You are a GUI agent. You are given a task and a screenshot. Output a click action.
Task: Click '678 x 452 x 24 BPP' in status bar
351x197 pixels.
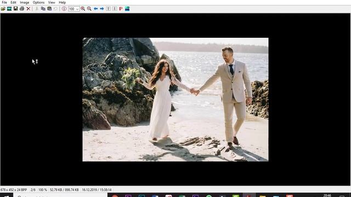click(x=14, y=190)
